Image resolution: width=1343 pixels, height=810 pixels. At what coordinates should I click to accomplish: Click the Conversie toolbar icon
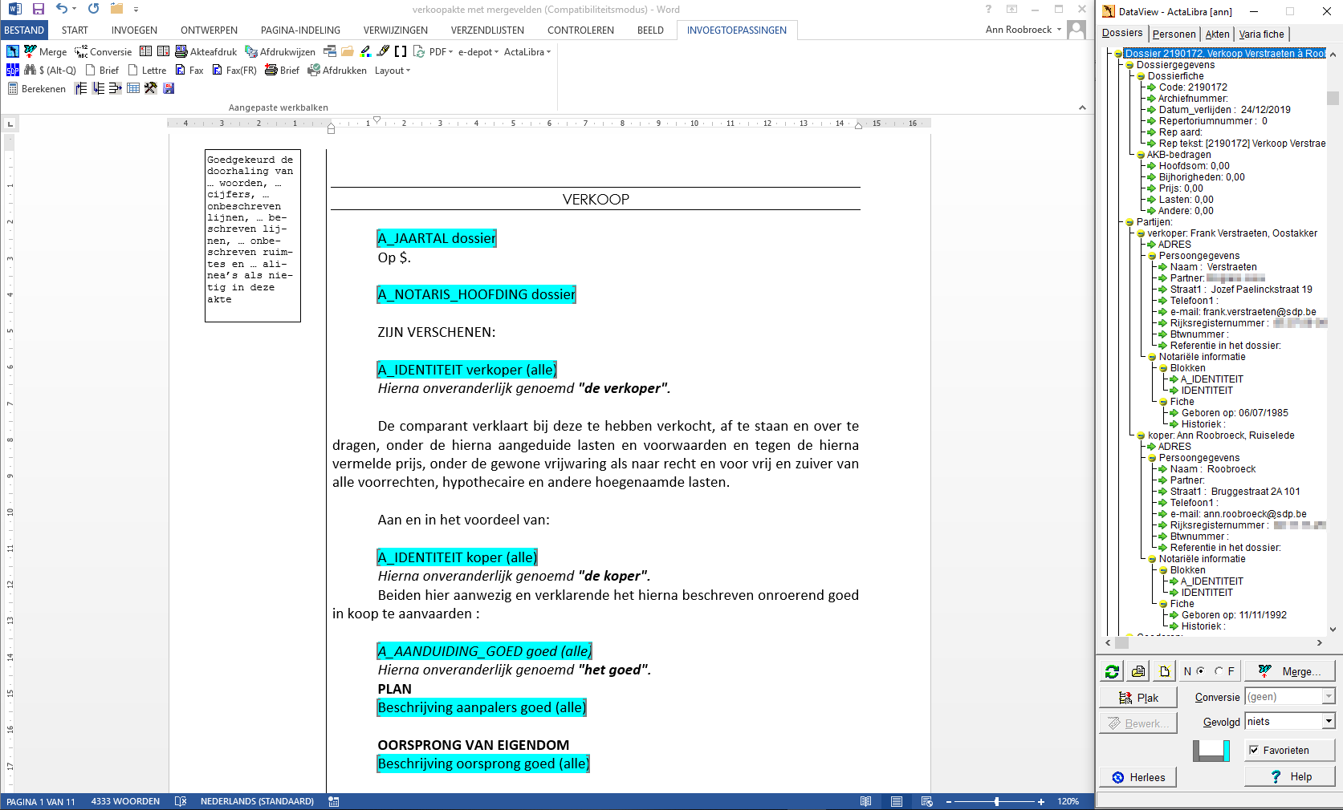coord(81,51)
